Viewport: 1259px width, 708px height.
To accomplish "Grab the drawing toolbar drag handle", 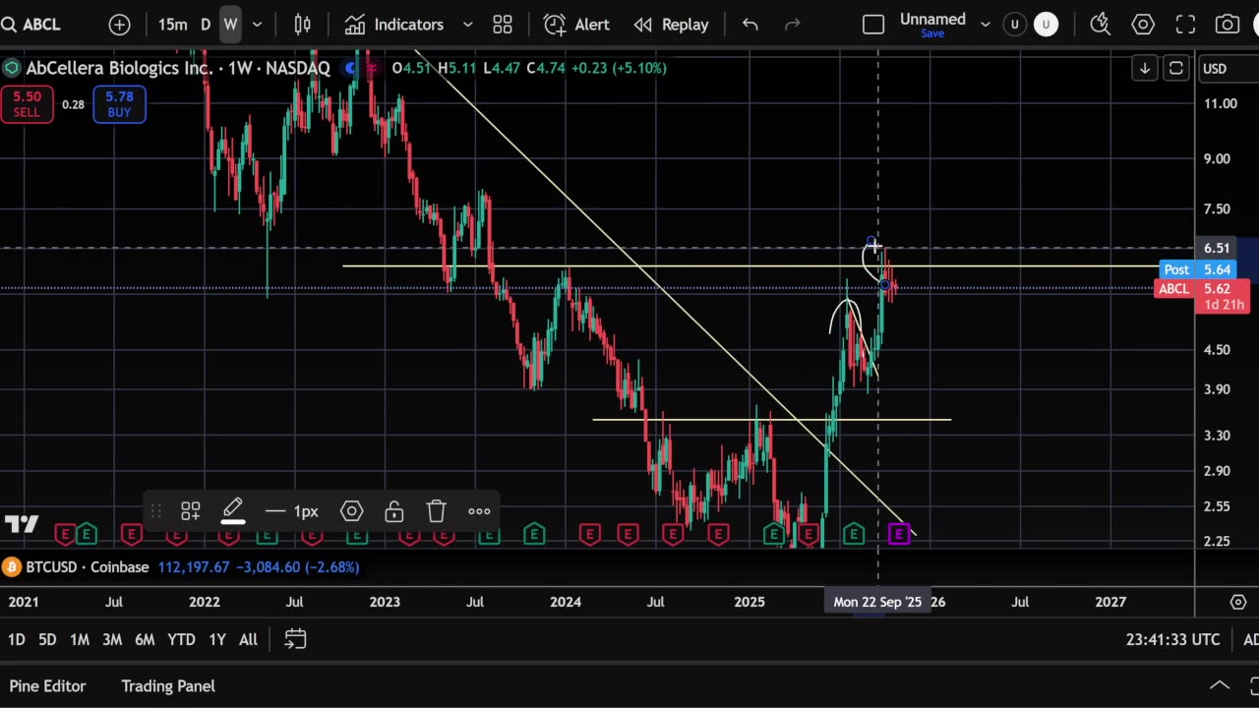I will (x=155, y=511).
